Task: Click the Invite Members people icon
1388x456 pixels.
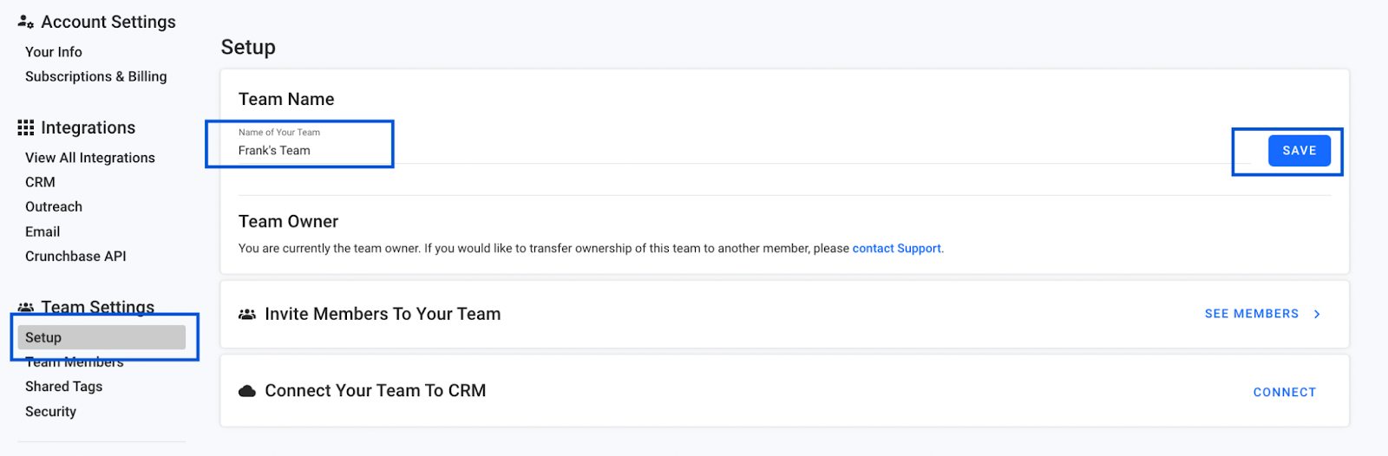Action: [x=247, y=314]
